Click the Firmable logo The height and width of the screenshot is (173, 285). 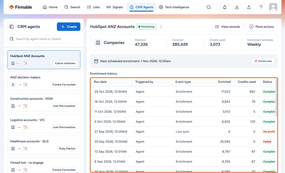pos(20,7)
